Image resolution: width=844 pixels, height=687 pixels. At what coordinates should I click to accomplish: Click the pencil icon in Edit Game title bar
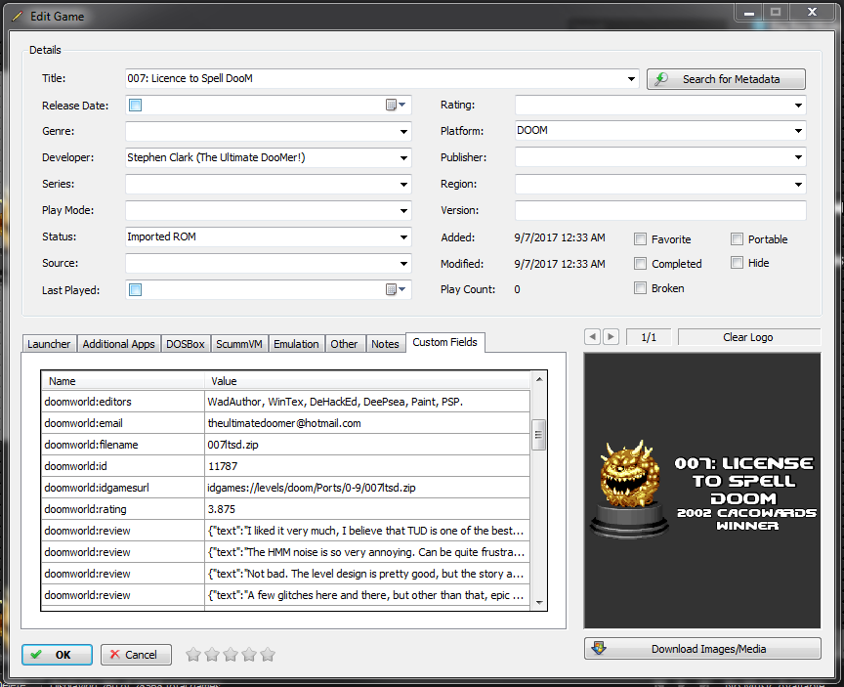point(18,17)
